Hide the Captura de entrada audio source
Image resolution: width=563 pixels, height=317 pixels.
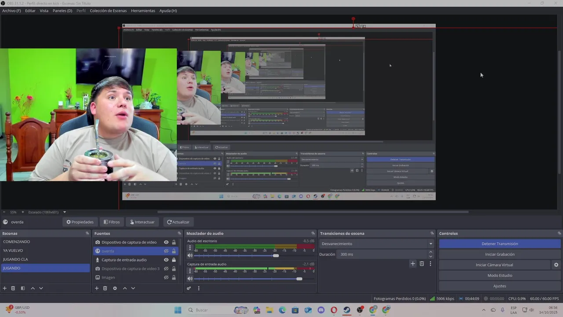pos(166,260)
